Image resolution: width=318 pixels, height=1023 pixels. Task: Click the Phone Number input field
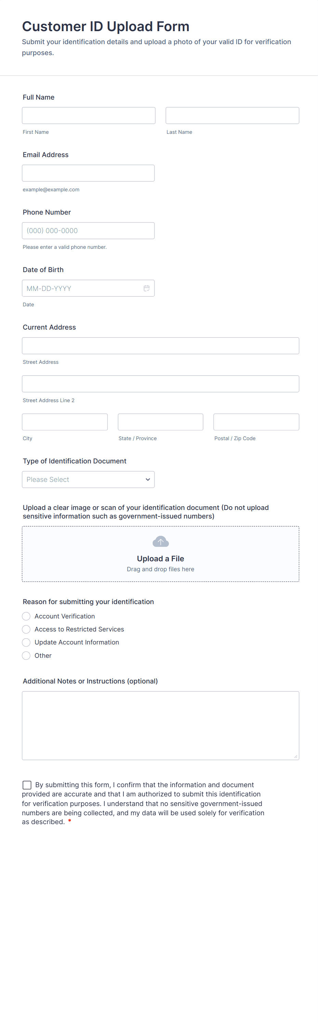tap(88, 231)
